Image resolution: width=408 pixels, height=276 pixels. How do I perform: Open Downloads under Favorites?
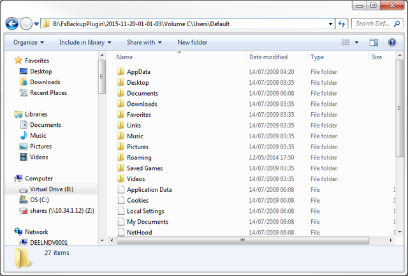click(x=40, y=82)
